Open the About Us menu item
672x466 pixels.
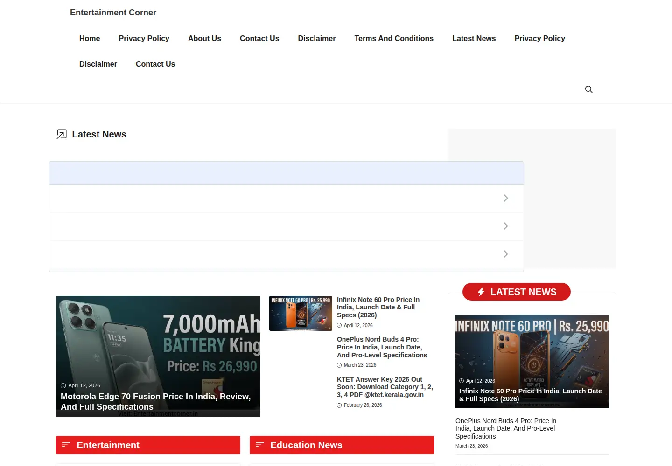pos(204,38)
